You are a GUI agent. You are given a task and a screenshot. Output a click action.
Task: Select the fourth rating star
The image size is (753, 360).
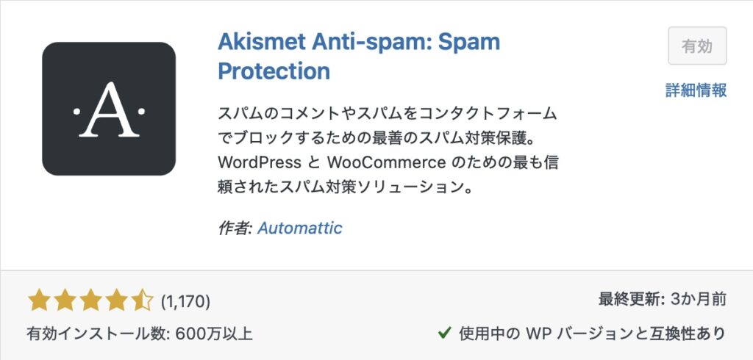click(116, 300)
